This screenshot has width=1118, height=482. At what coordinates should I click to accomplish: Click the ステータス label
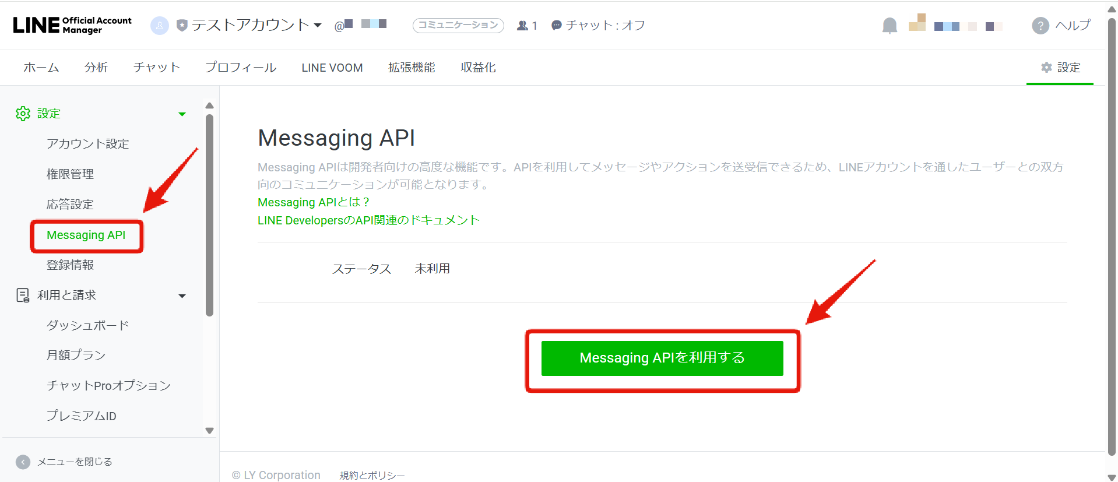[x=361, y=269]
